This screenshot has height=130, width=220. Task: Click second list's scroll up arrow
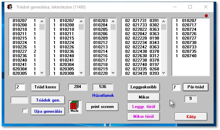pyautogui.click(x=81, y=21)
